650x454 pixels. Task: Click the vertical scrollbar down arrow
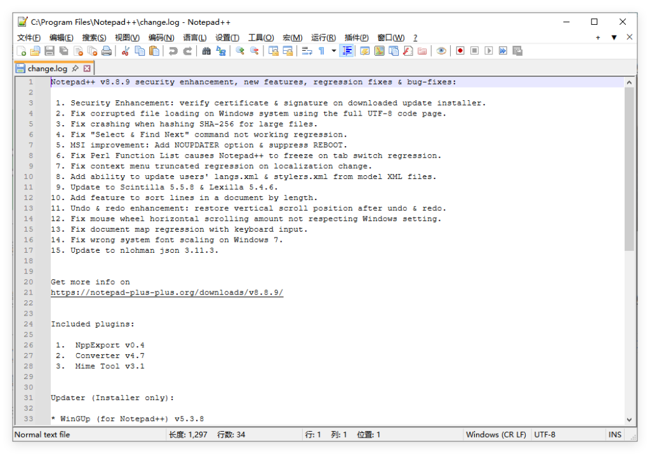click(x=629, y=420)
